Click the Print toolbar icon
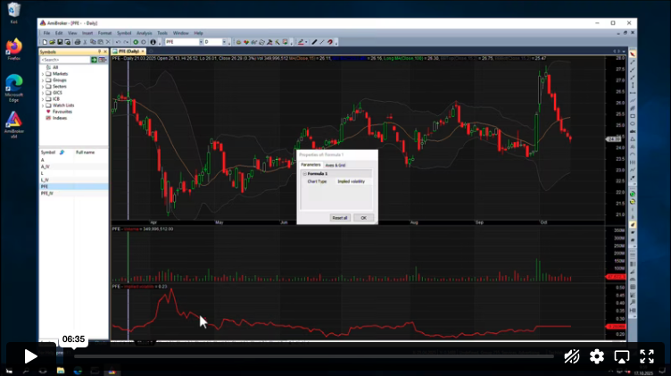 (78, 42)
